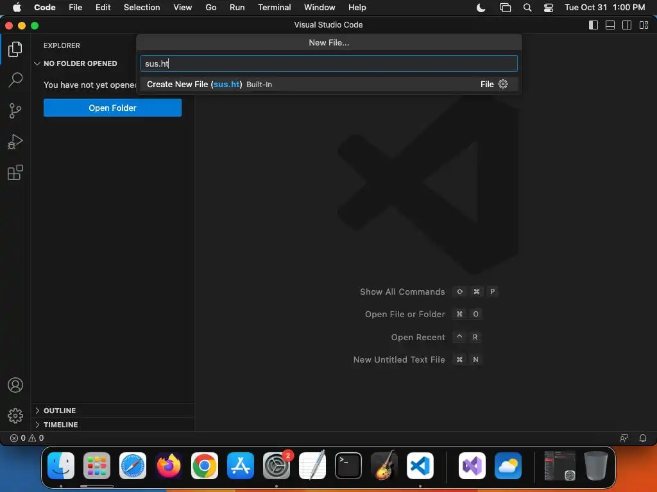Open the Code application menu
Screen dimensions: 657x492
point(44,8)
